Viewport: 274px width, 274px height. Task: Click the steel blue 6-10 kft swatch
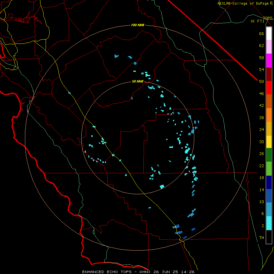[x=269, y=209]
